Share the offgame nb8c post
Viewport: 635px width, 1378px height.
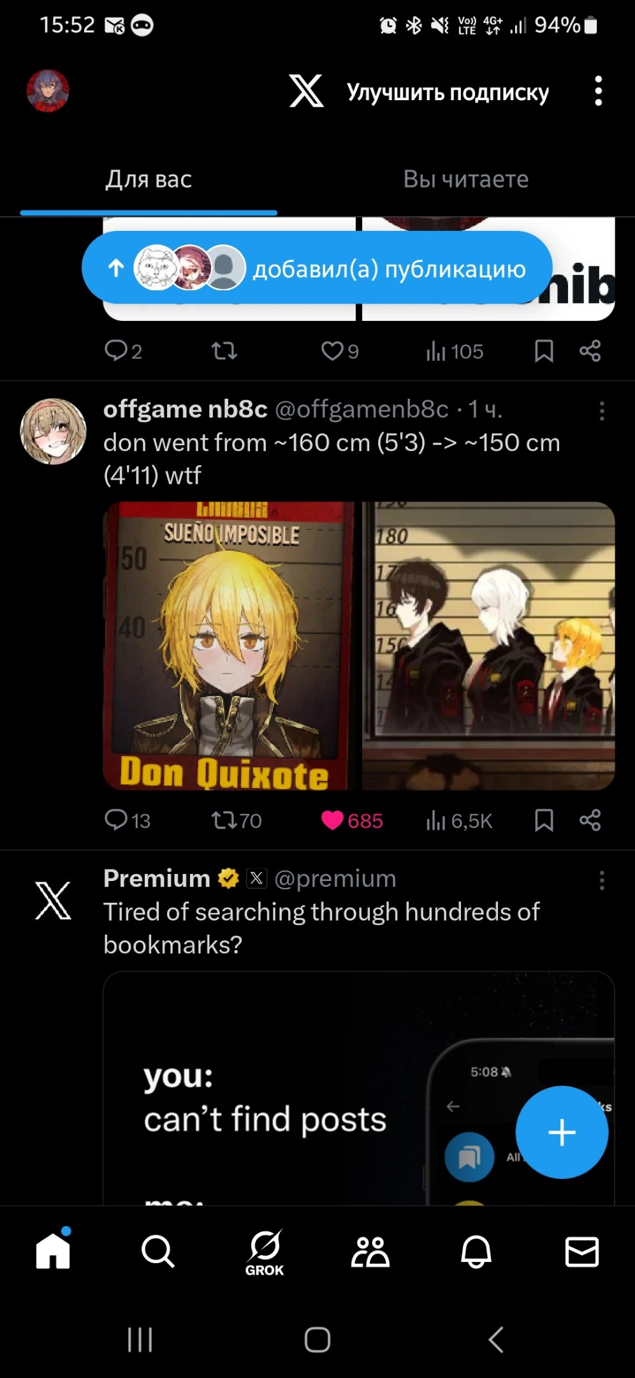click(590, 820)
